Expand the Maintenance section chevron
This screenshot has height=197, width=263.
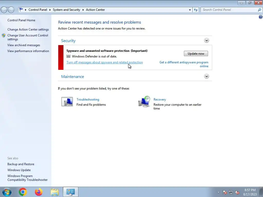[x=206, y=76]
